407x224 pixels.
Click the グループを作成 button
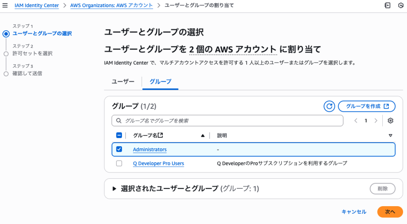pos(366,106)
